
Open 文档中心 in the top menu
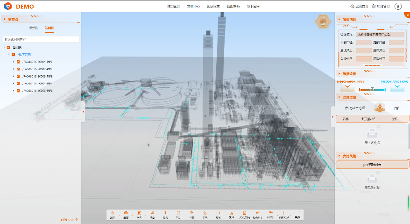click(x=193, y=7)
